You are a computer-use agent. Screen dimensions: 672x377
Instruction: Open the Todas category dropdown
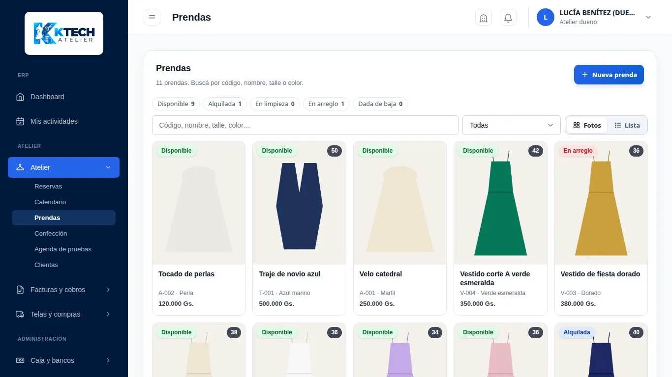pos(512,125)
